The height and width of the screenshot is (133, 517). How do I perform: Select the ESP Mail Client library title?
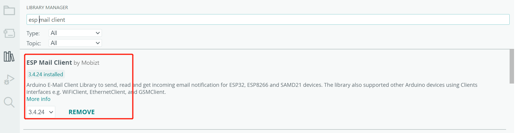[x=49, y=63]
